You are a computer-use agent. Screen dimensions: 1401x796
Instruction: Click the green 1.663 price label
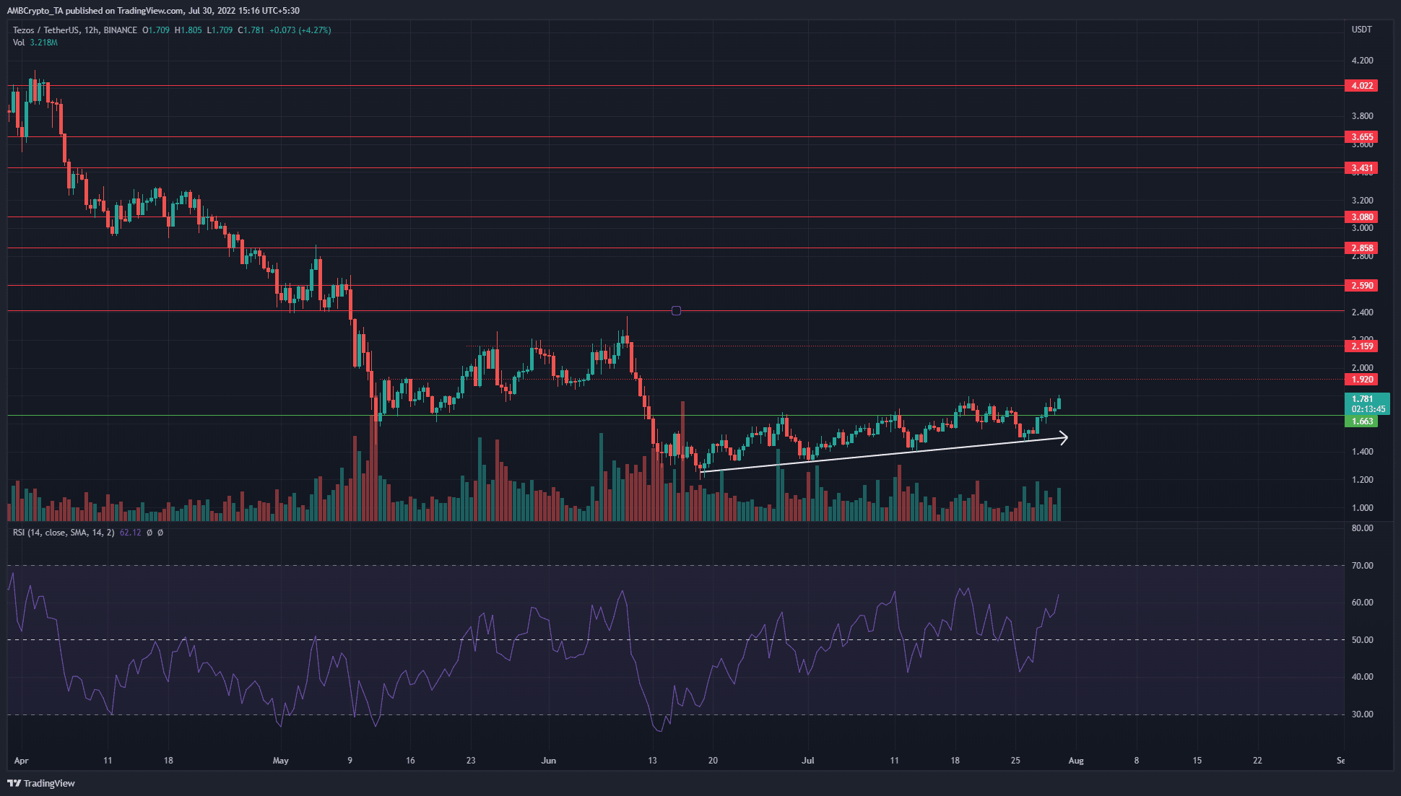point(1361,421)
